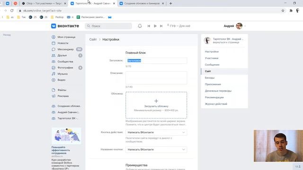
Task: Open the Повышайте эффективность сотрудников ad link
Action: 61,150
